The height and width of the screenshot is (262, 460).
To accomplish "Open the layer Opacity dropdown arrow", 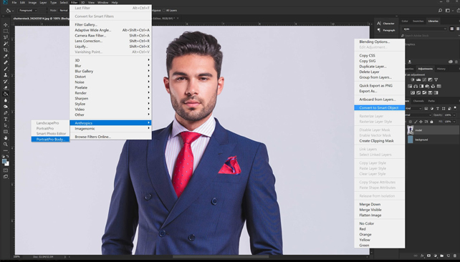I will [x=454, y=115].
